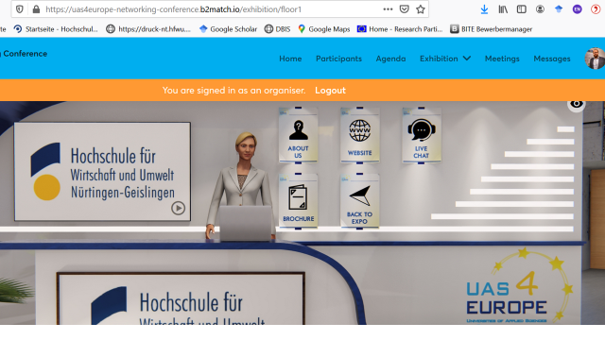Open the Brochure panel
Viewport: 605px width, 340px height.
point(299,201)
